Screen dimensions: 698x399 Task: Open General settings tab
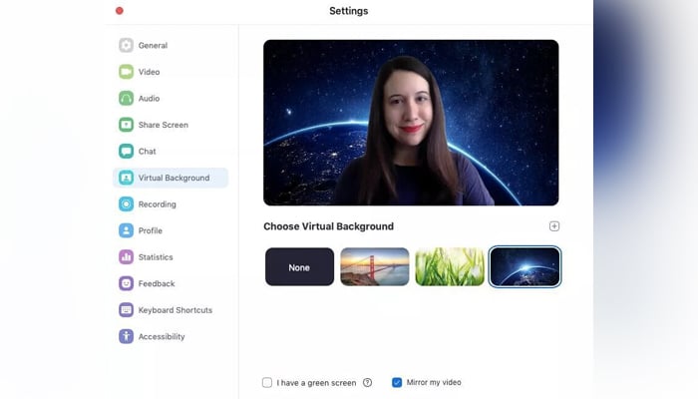coord(153,46)
